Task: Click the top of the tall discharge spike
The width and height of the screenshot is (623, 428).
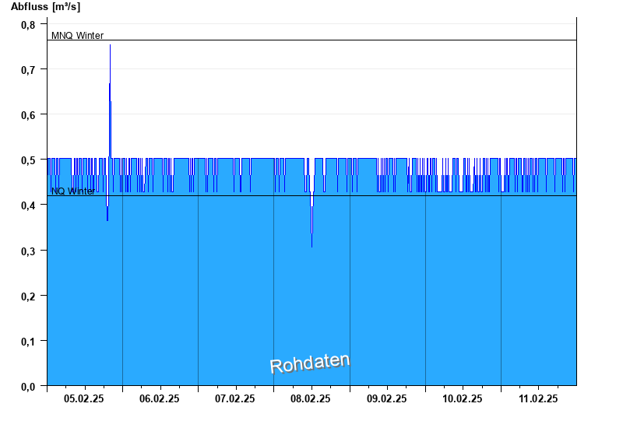Action: coord(110,47)
